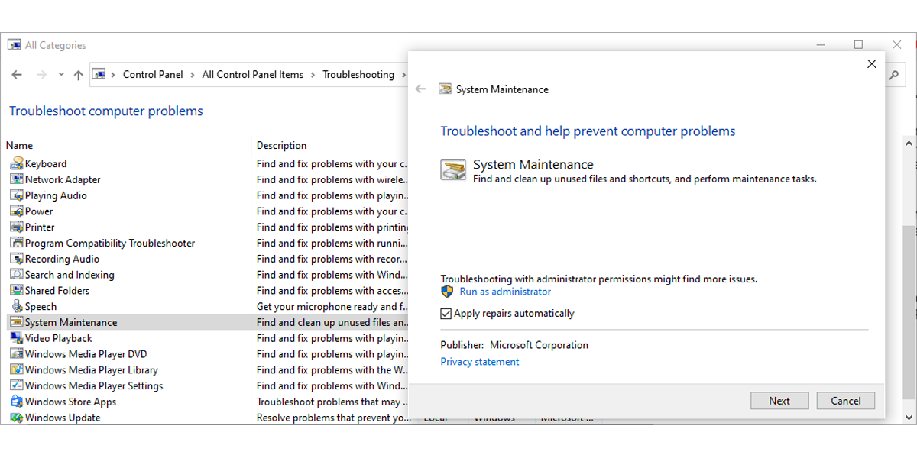Select the Playing Audio troubleshooter icon

[17, 195]
